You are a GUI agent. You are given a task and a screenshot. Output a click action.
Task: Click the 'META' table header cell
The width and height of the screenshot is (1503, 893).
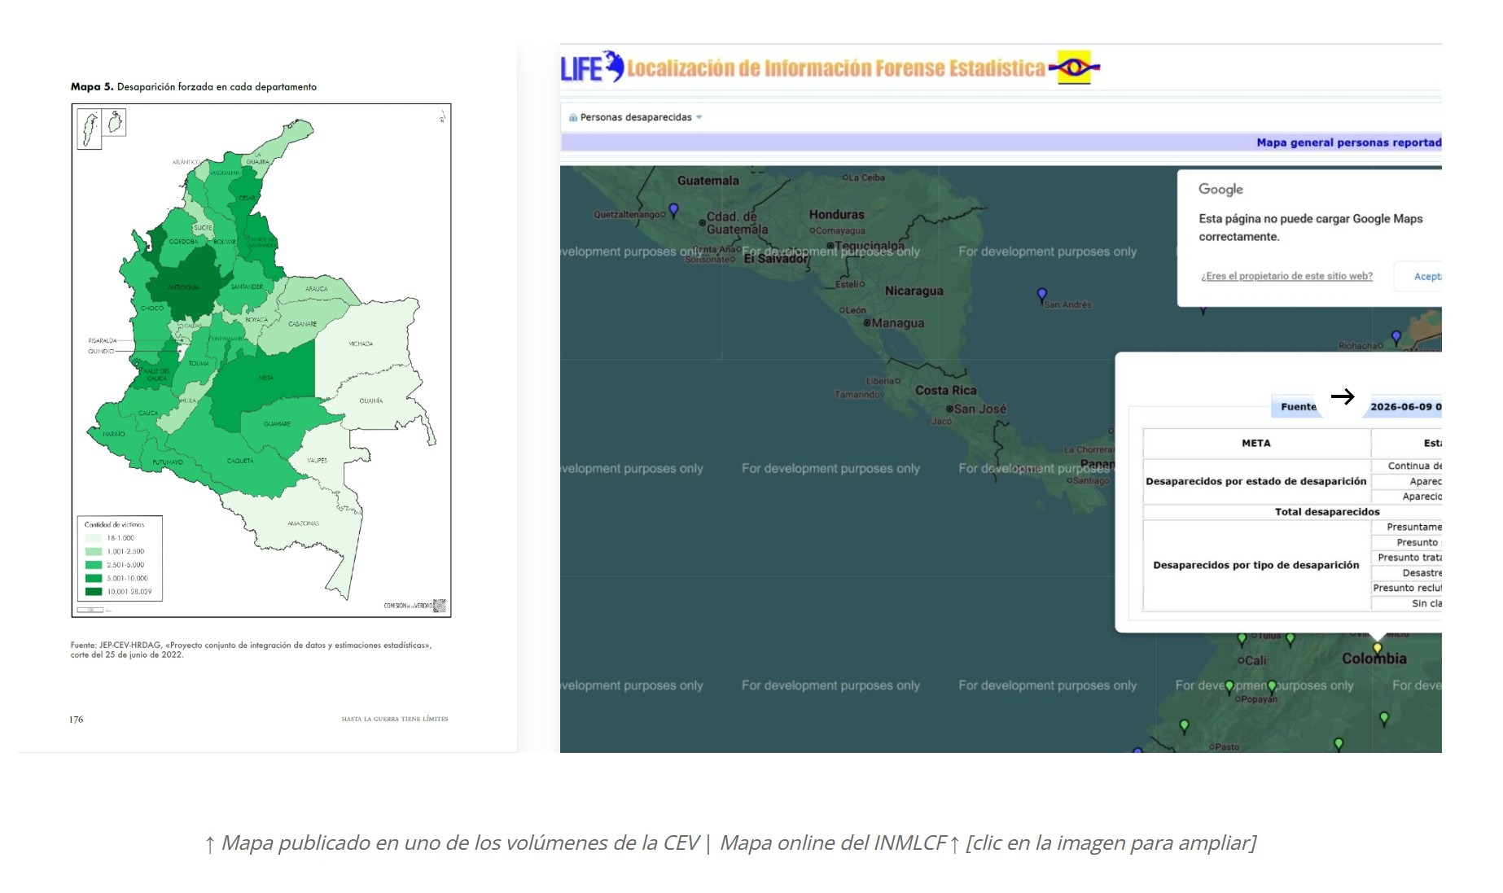pos(1256,443)
